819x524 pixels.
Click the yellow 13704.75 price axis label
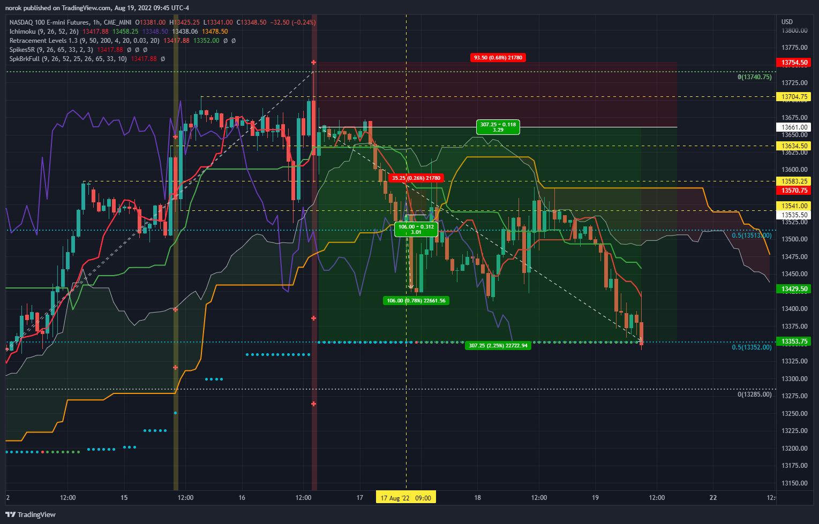click(x=794, y=97)
